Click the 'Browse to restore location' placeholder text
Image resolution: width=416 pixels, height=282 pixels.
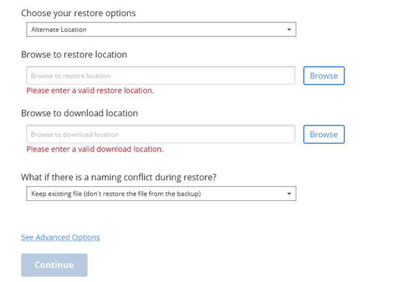tap(70, 75)
